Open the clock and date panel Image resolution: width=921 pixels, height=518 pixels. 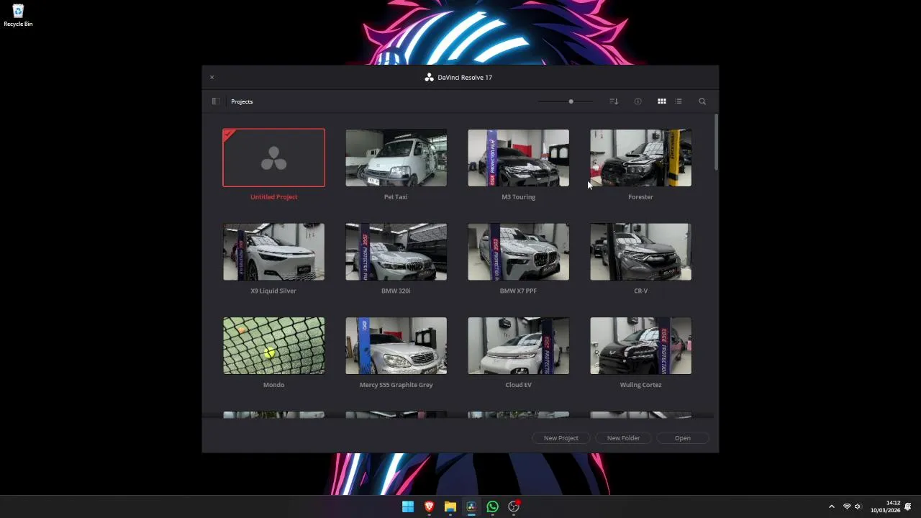tap(885, 506)
